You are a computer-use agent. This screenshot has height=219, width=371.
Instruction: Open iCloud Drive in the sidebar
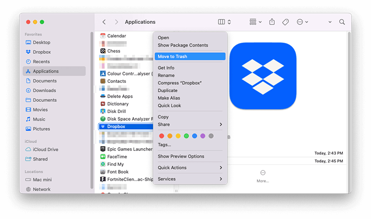[x=45, y=150]
